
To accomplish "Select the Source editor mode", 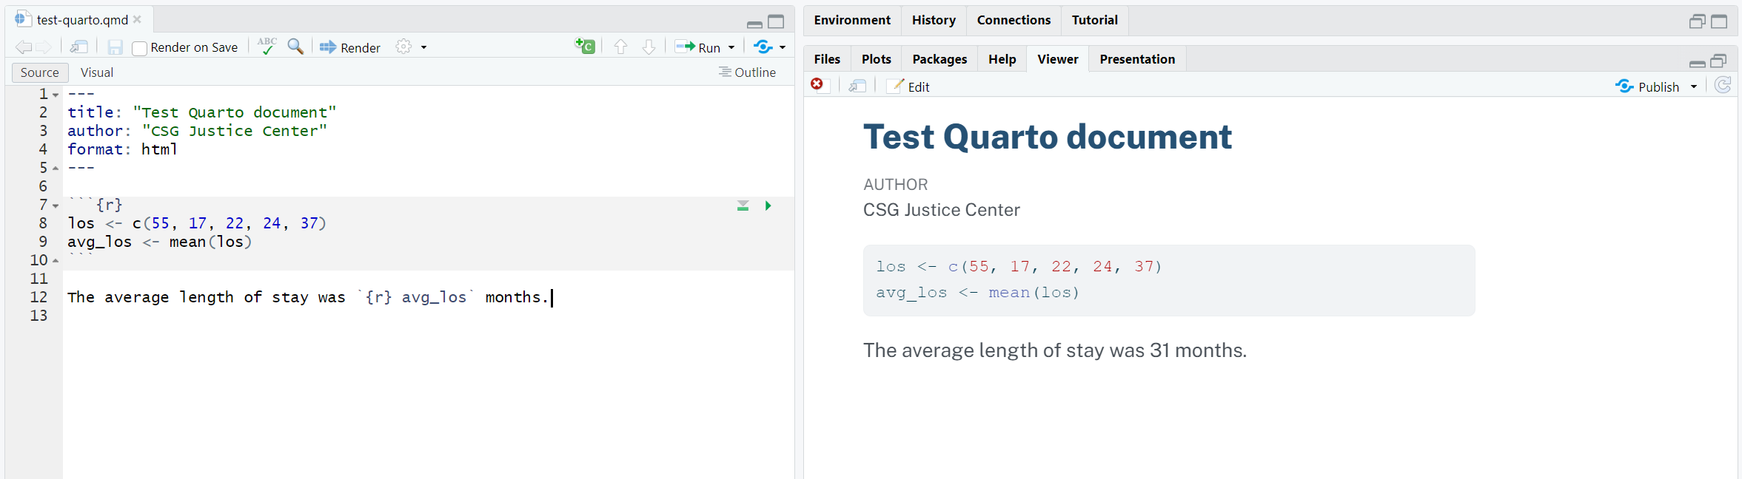I will (40, 72).
